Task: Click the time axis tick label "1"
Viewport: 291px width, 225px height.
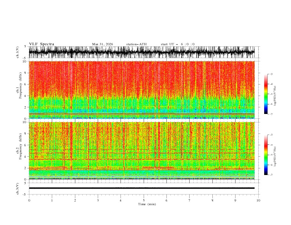Action: point(52,200)
